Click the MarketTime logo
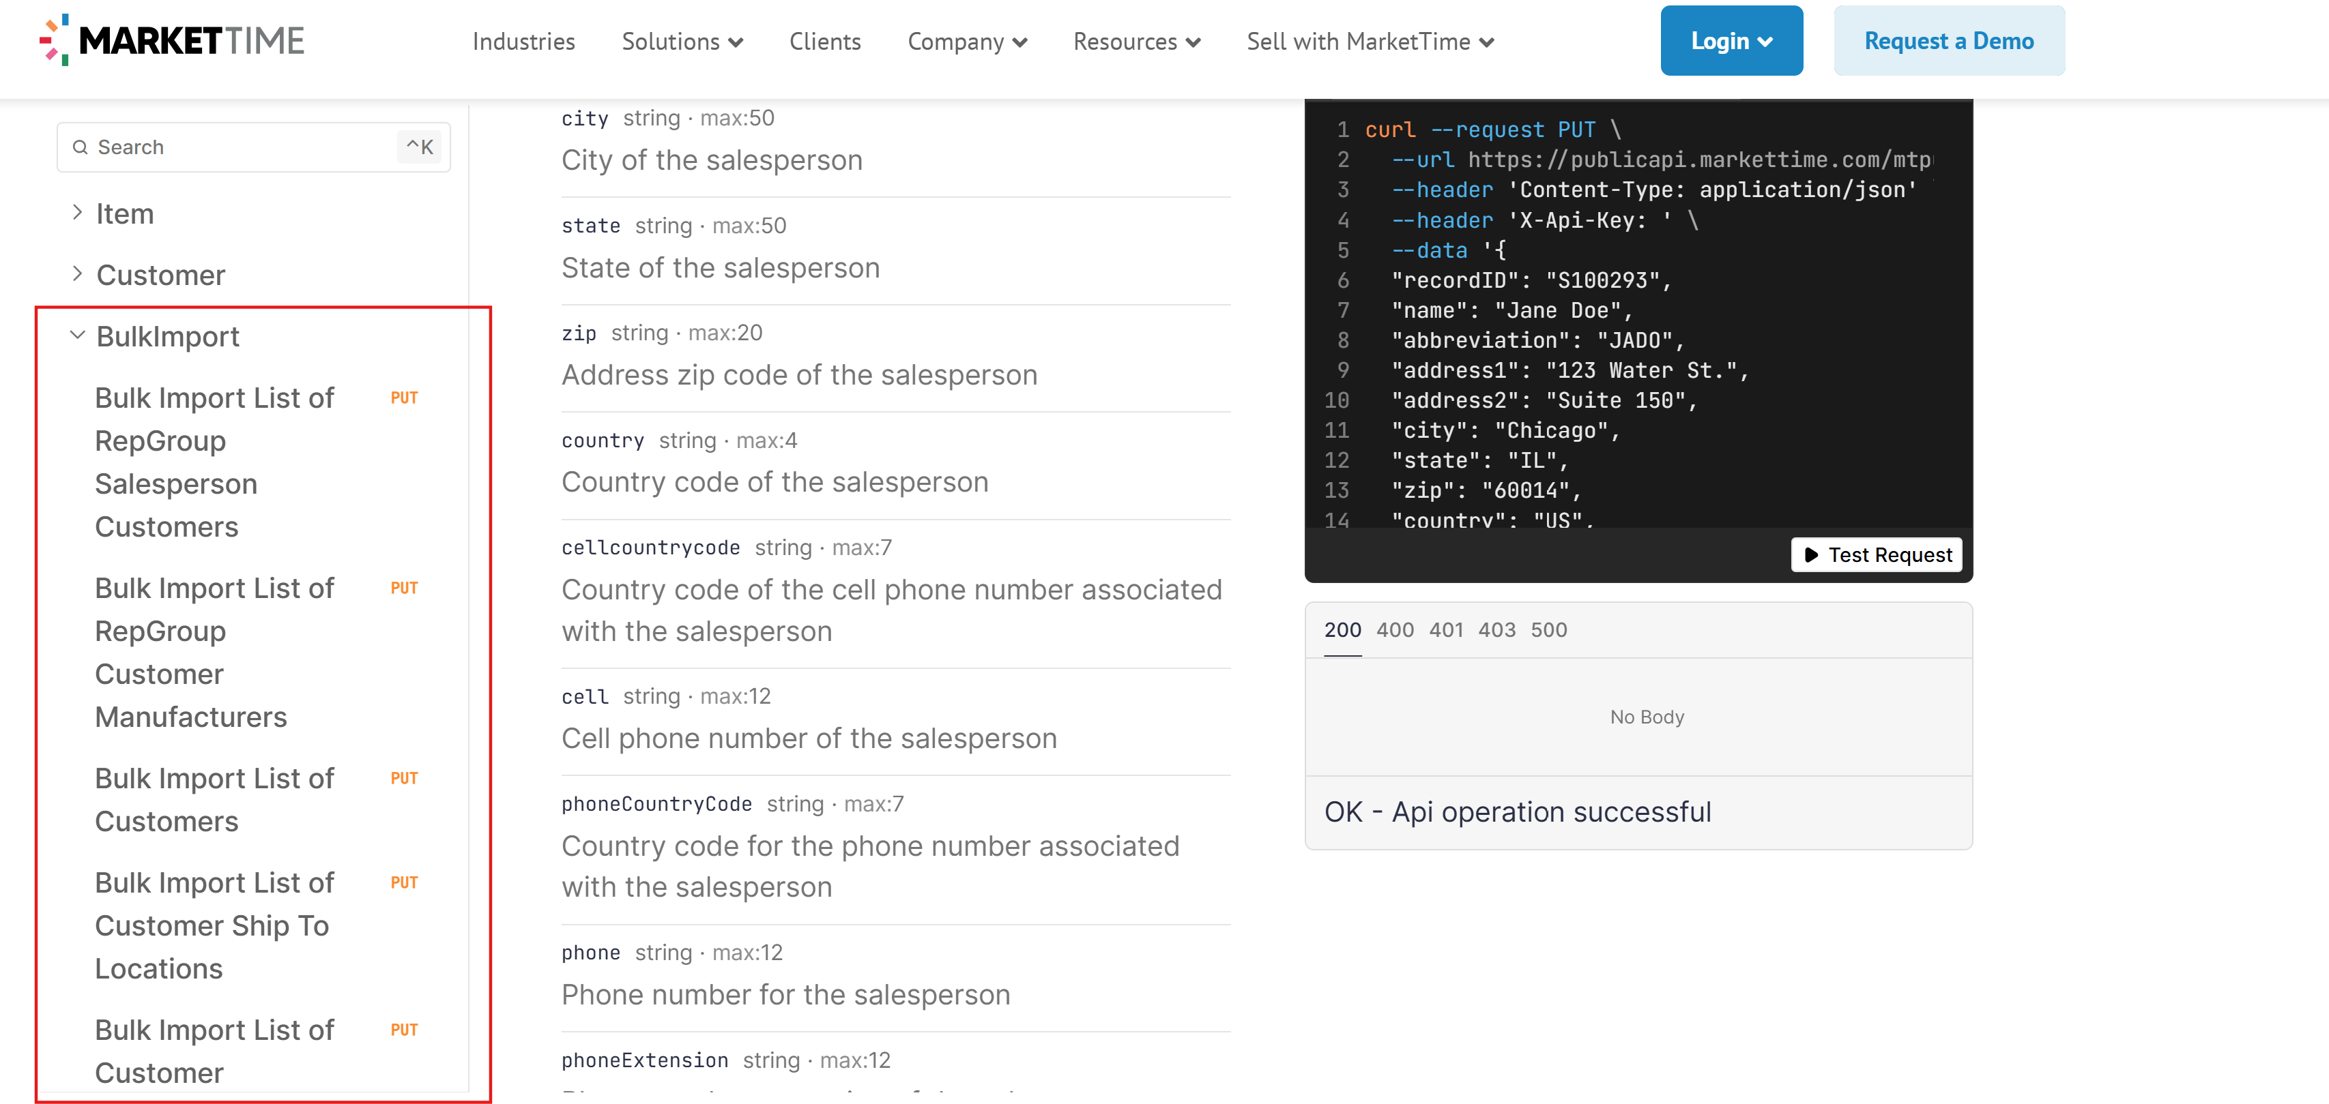This screenshot has height=1104, width=2329. [172, 40]
